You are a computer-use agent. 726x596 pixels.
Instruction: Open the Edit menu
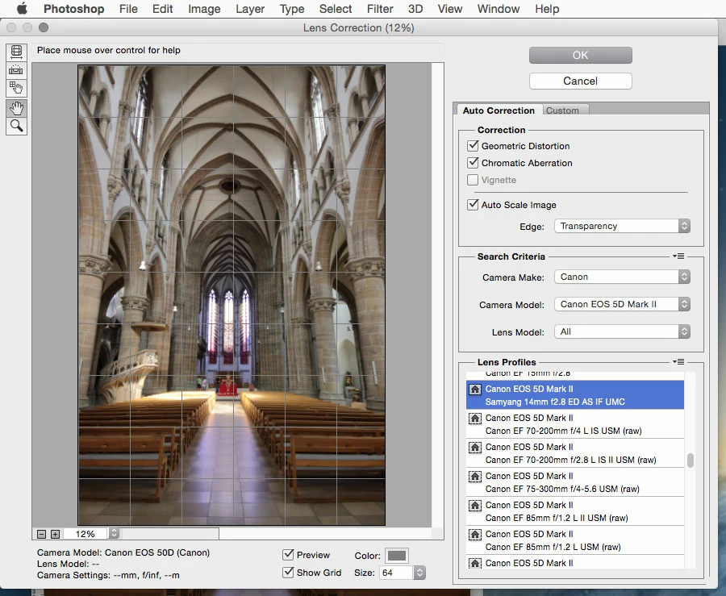pos(162,9)
